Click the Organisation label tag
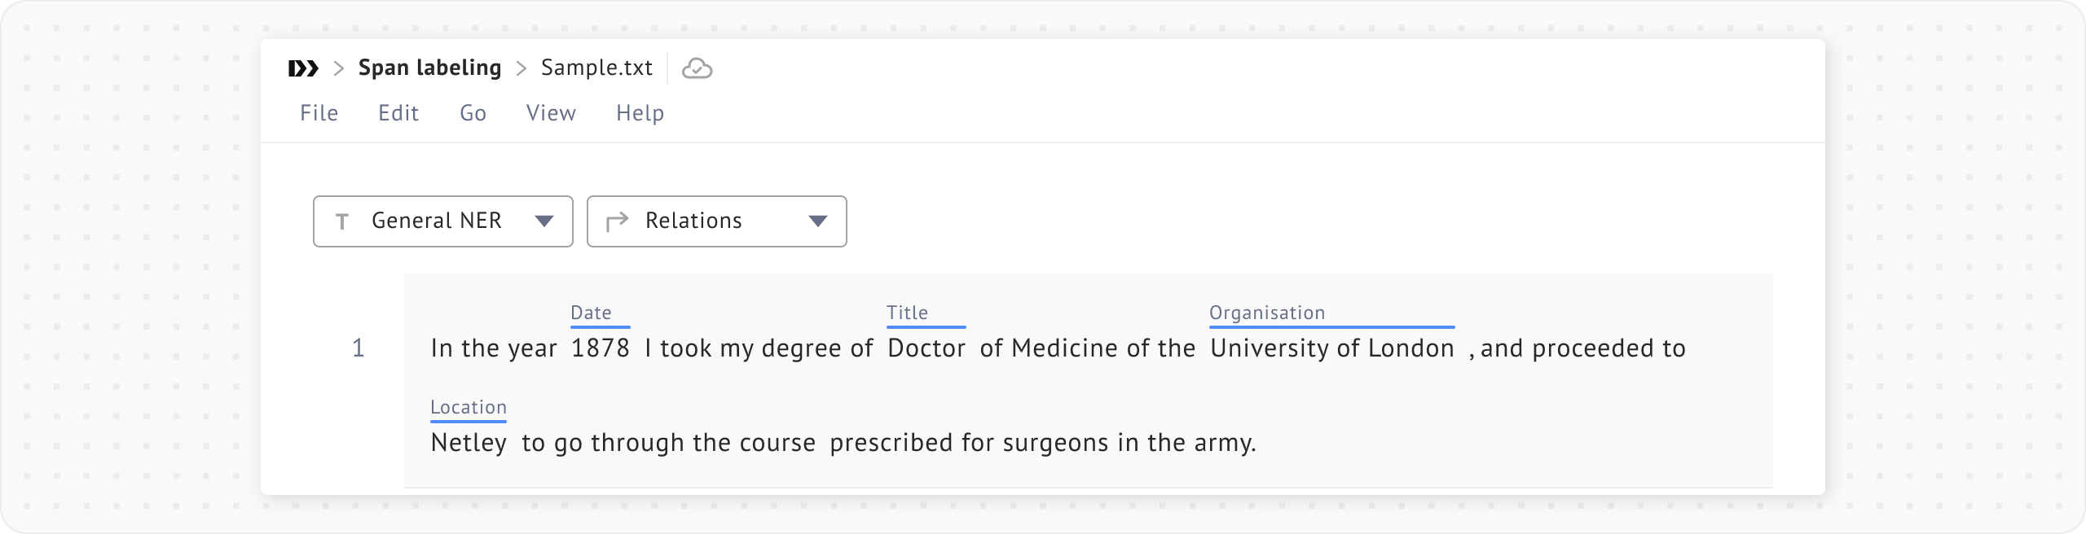Screen dimensions: 2086x534 coord(1267,313)
